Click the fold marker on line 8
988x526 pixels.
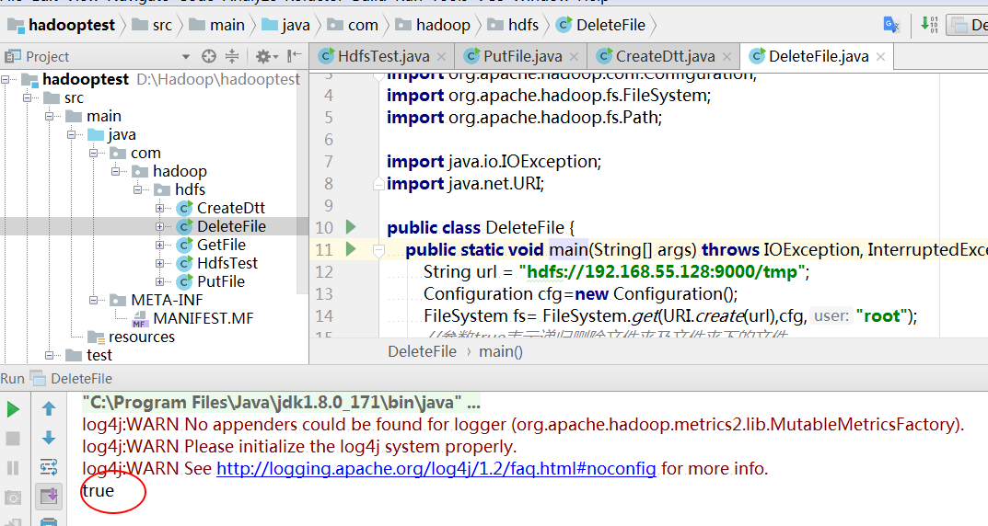tap(378, 184)
